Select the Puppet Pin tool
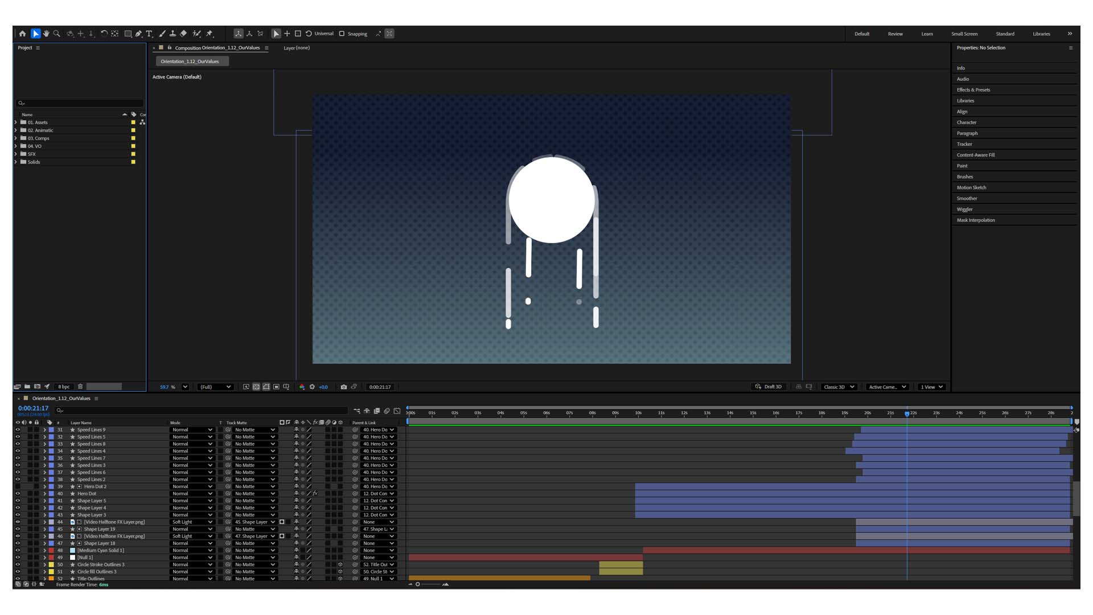This screenshot has height=615, width=1093. (209, 34)
